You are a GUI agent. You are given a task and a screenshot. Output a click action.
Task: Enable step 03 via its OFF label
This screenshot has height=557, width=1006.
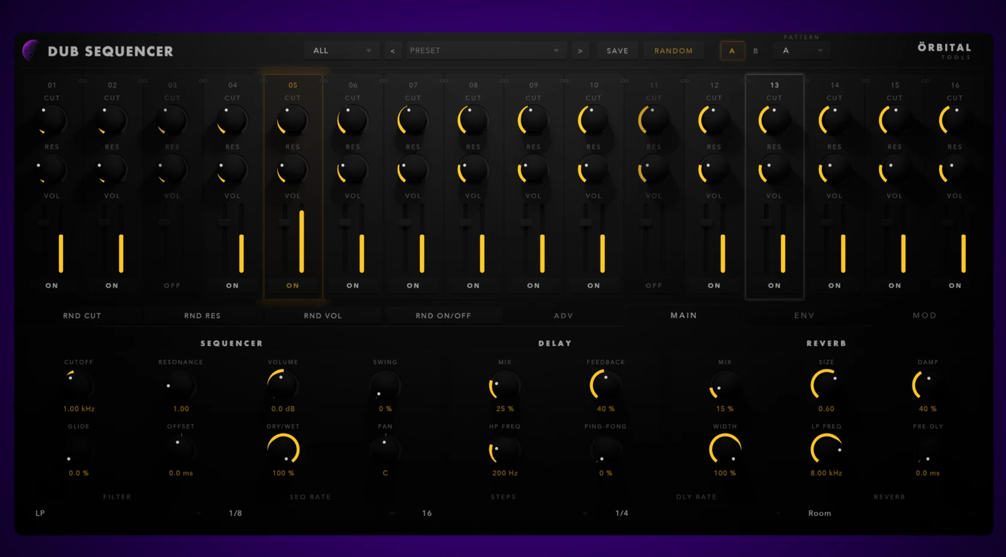pyautogui.click(x=172, y=286)
